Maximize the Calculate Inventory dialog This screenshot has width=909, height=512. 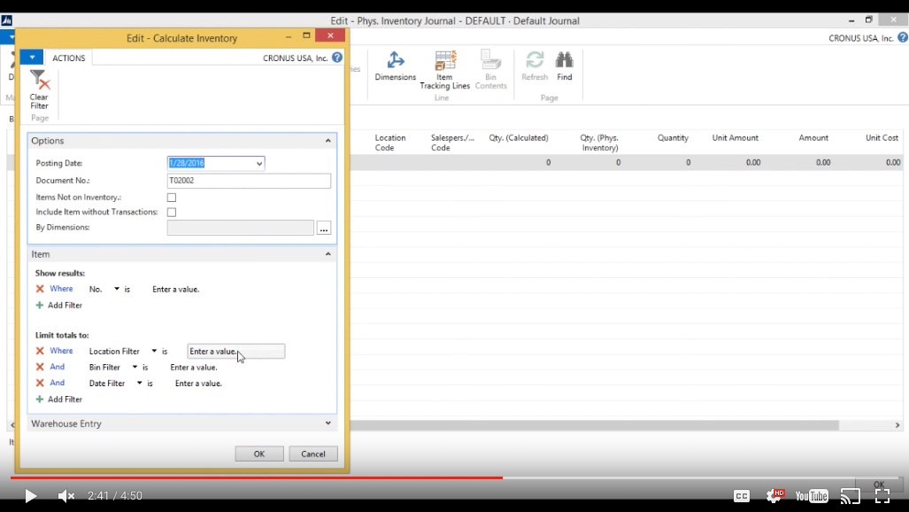click(306, 36)
